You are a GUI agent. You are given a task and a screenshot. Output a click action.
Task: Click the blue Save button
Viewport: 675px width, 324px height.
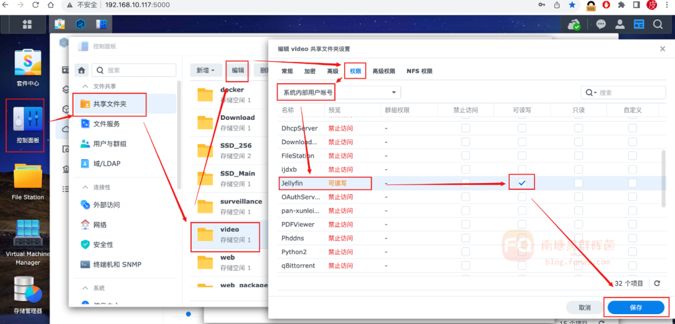[x=635, y=308]
